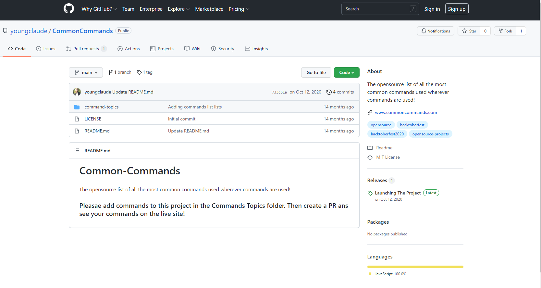541x288 pixels.
Task: Open the command-topics folder
Action: (x=102, y=107)
